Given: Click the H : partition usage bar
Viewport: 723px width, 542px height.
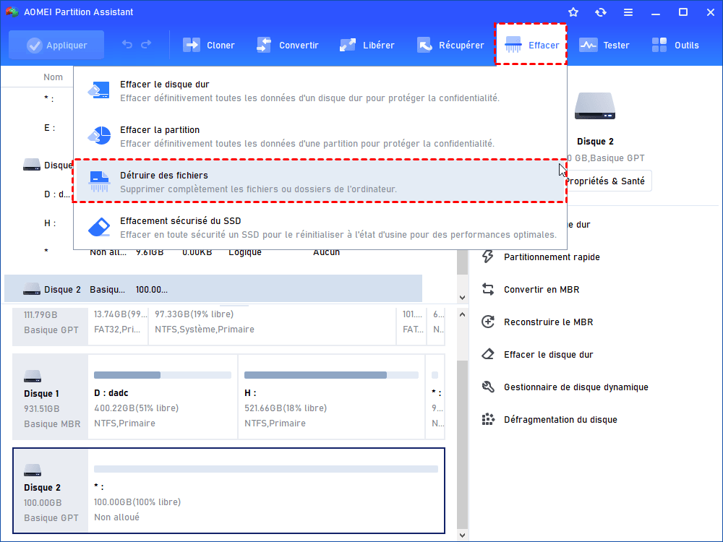Looking at the screenshot, I should [331, 375].
